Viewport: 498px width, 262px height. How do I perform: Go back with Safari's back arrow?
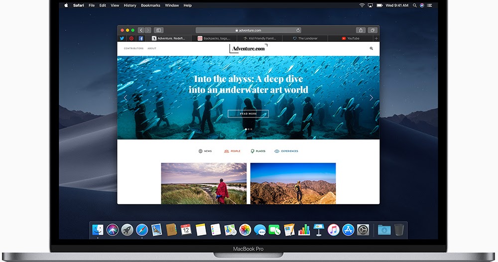pos(141,30)
